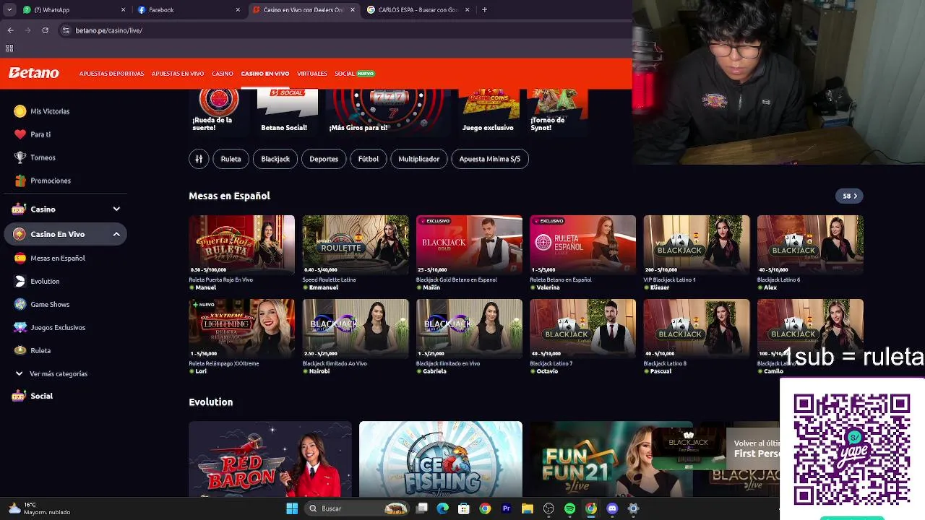
Task: Click the taskbar Buscar search box
Action: (358, 508)
